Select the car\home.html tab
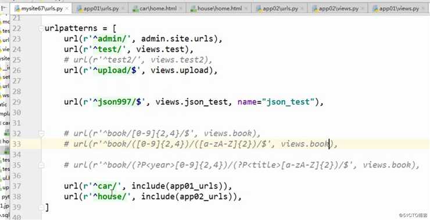 coord(158,9)
